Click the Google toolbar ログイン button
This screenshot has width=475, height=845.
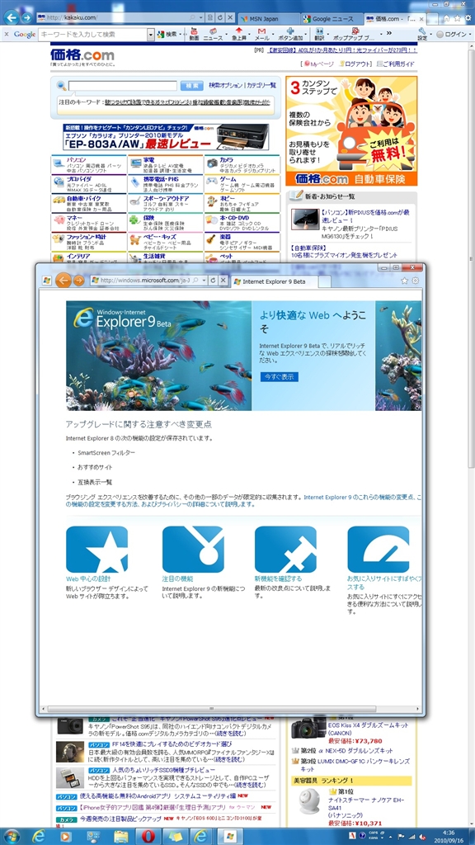point(454,34)
